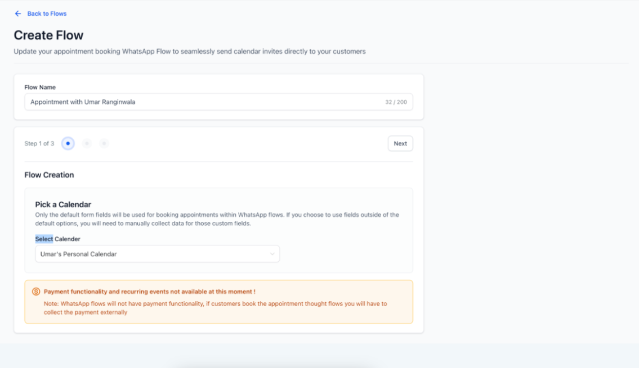The height and width of the screenshot is (368, 639).
Task: Click the Pick a Calendar heading
Action: tap(63, 205)
